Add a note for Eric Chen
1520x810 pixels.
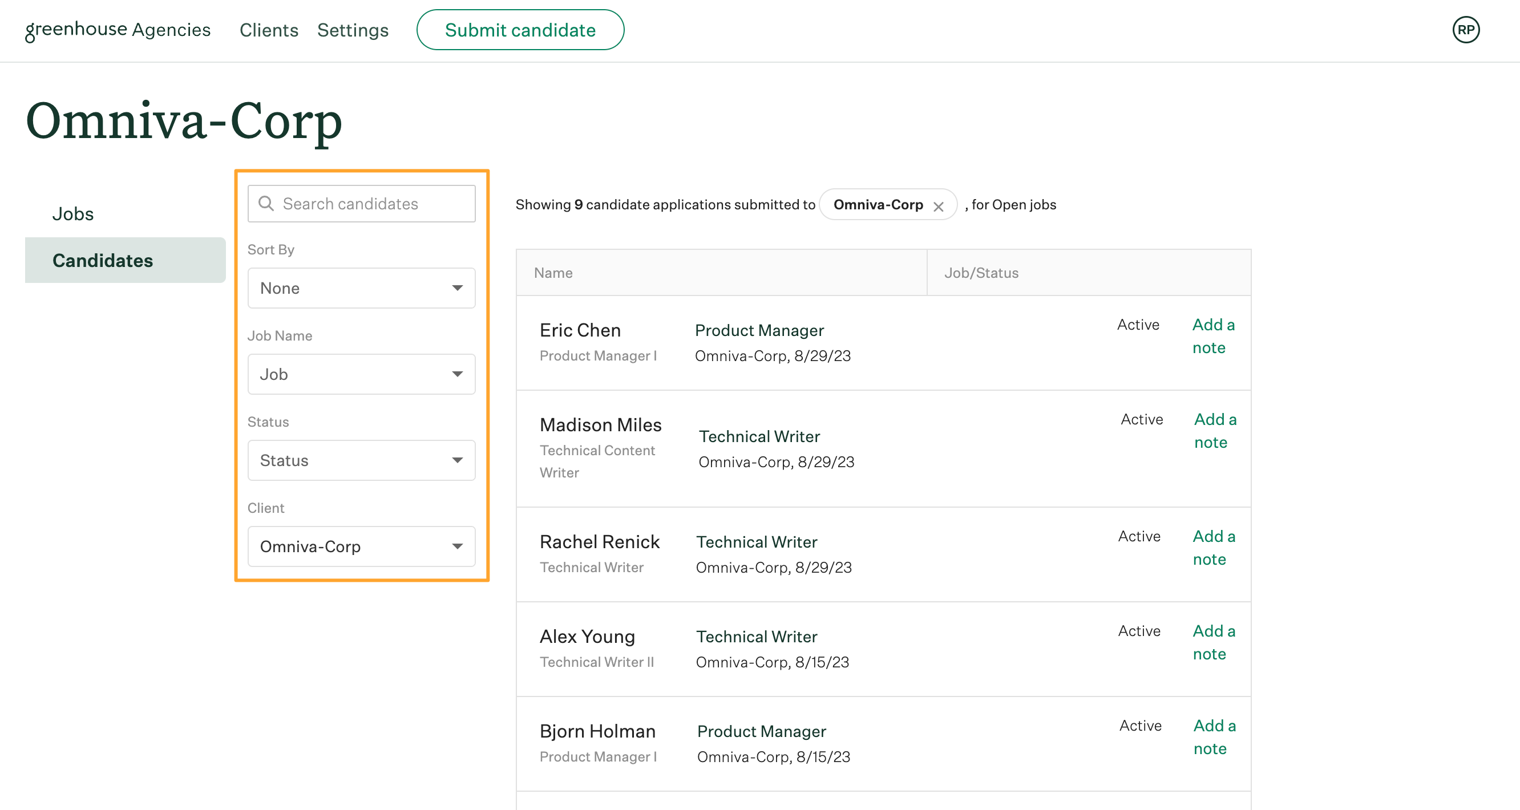click(1213, 335)
